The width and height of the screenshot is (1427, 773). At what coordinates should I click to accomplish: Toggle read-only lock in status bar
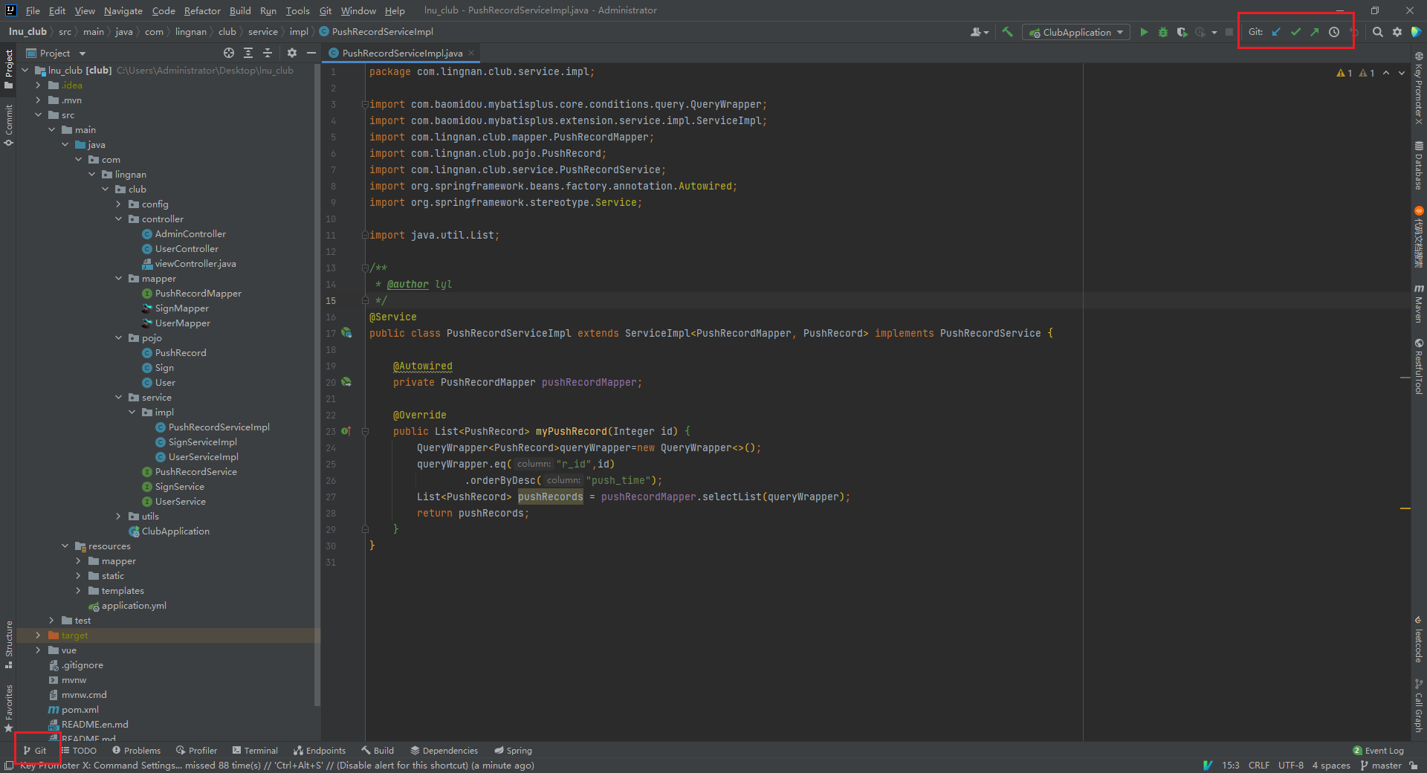click(x=1413, y=765)
